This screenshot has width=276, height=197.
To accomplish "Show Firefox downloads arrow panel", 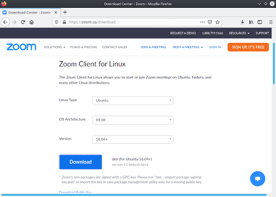I will click(x=242, y=22).
